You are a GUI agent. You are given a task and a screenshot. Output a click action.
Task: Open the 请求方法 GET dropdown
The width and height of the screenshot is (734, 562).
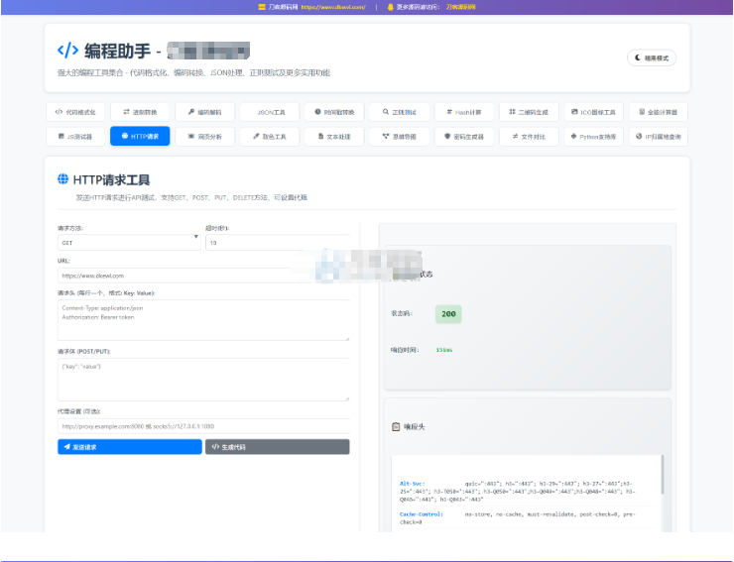129,243
